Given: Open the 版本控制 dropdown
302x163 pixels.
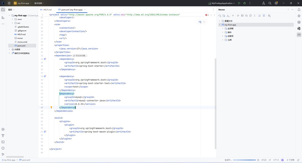Looking at the screenshot, I should click(39, 3).
